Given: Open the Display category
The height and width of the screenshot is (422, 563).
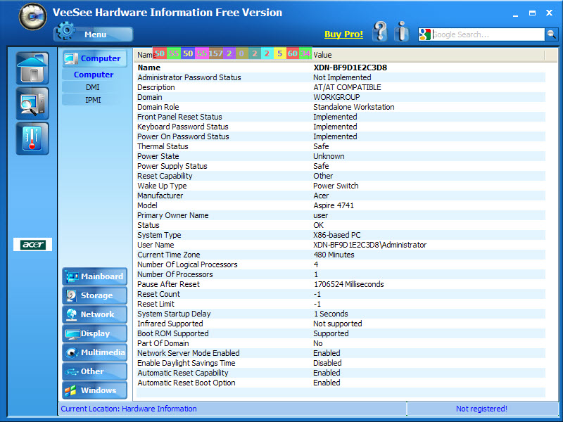Looking at the screenshot, I should point(95,334).
